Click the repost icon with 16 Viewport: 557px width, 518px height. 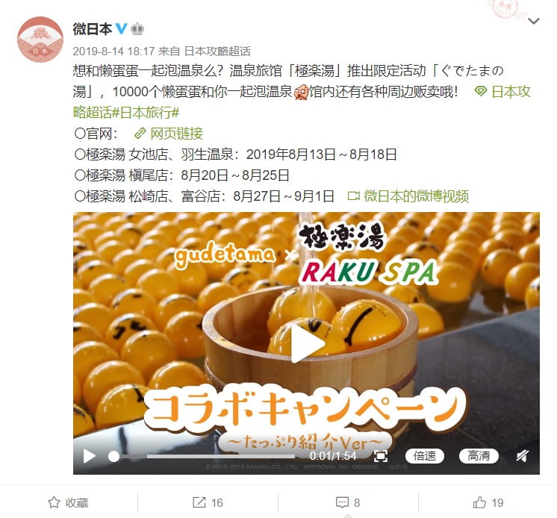coord(208,502)
